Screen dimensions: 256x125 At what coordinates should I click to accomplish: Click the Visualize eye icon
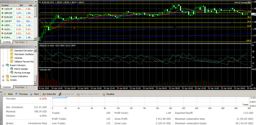point(104,94)
